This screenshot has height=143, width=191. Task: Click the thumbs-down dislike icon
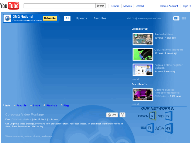(x=122, y=115)
